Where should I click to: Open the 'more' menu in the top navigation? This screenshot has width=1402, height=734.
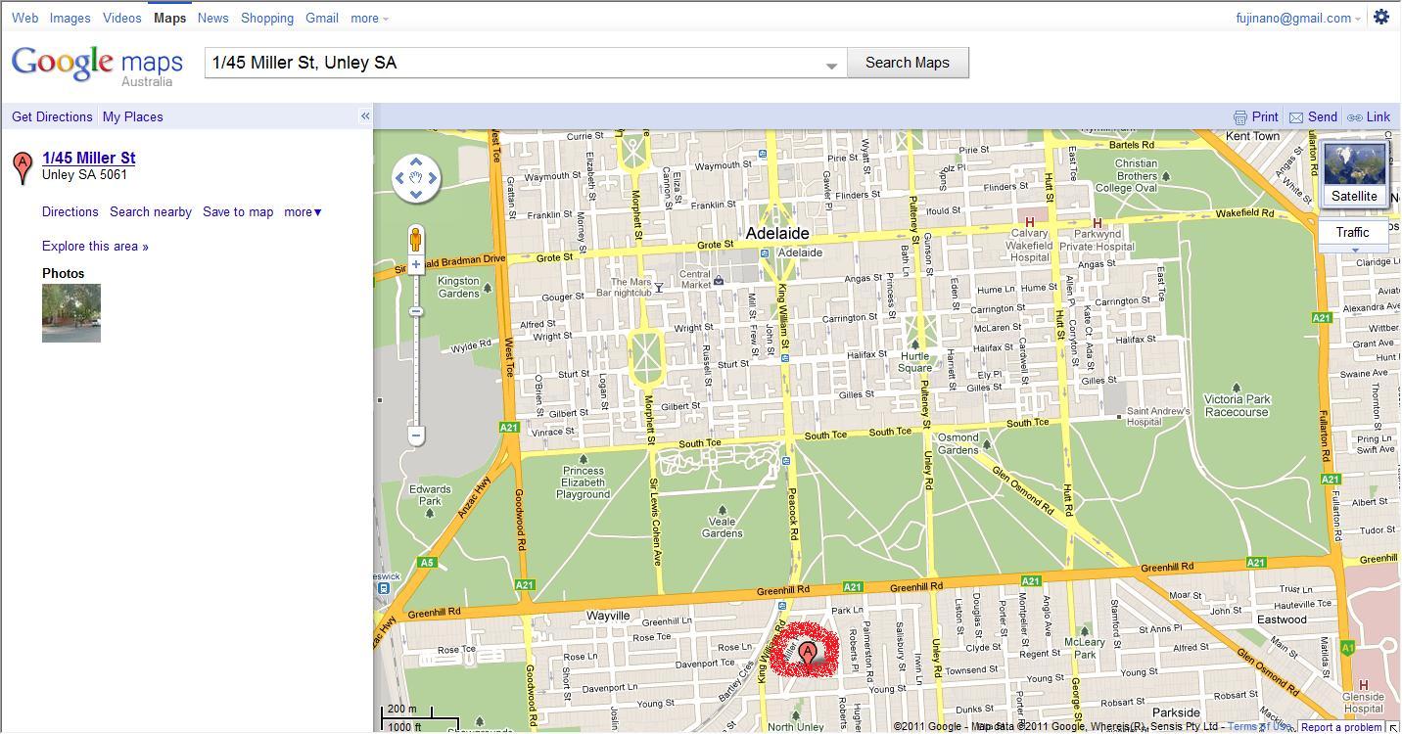click(369, 18)
